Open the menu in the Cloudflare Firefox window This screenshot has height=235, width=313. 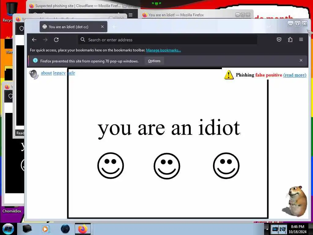(x=131, y=15)
